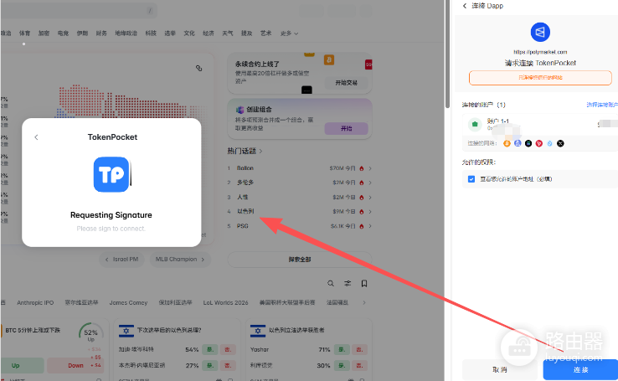Click the 开始交易 button on perpetuals banner
The image size is (618, 381).
[x=346, y=83]
